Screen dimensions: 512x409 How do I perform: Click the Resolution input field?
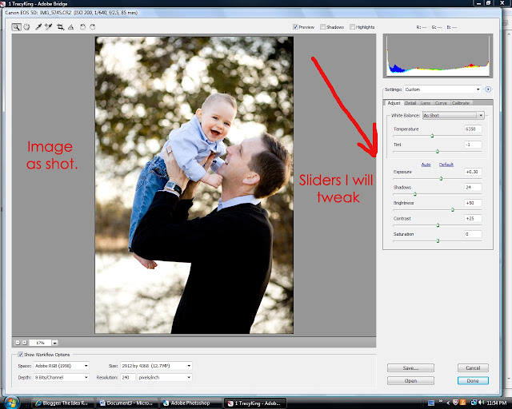pos(128,377)
